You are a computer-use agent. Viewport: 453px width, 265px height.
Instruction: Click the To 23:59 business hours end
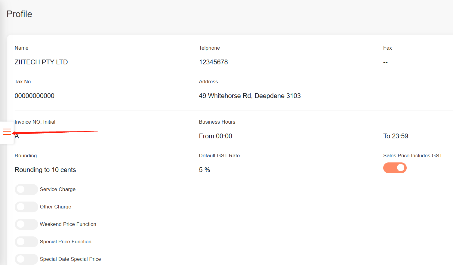click(395, 136)
